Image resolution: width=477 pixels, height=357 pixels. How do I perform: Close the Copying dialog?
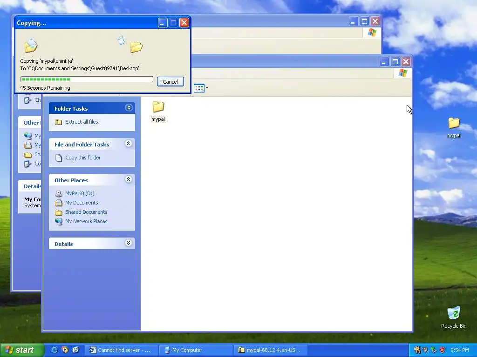coord(184,22)
